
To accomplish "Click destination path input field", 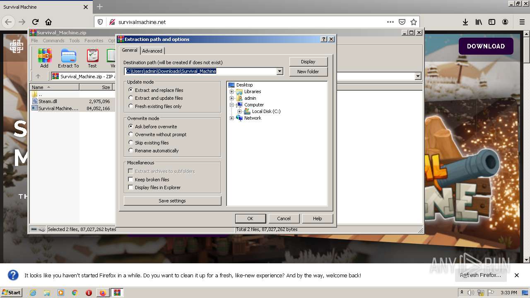I will 200,71.
